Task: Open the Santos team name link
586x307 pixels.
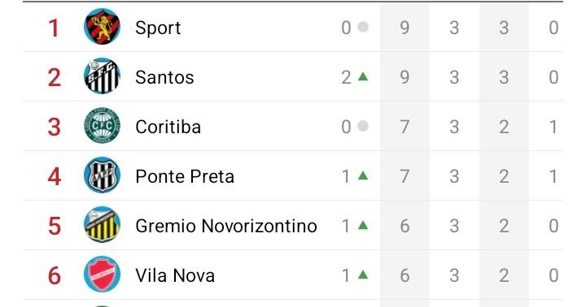Action: coord(164,78)
